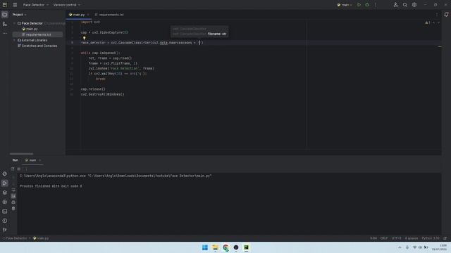451x253 pixels.
Task: Open the Version control dropdown
Action: [x=67, y=5]
